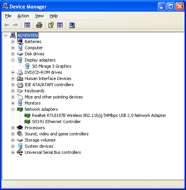Image resolution: width=186 pixels, height=190 pixels.
Task: Click Scan for hardware changes icon
Action: click(72, 25)
